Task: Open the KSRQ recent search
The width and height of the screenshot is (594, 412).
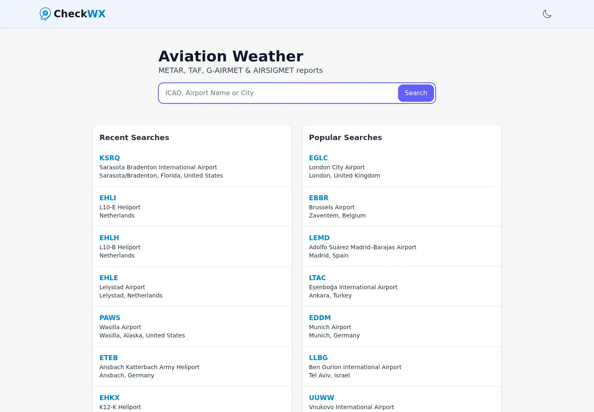Action: pos(110,158)
